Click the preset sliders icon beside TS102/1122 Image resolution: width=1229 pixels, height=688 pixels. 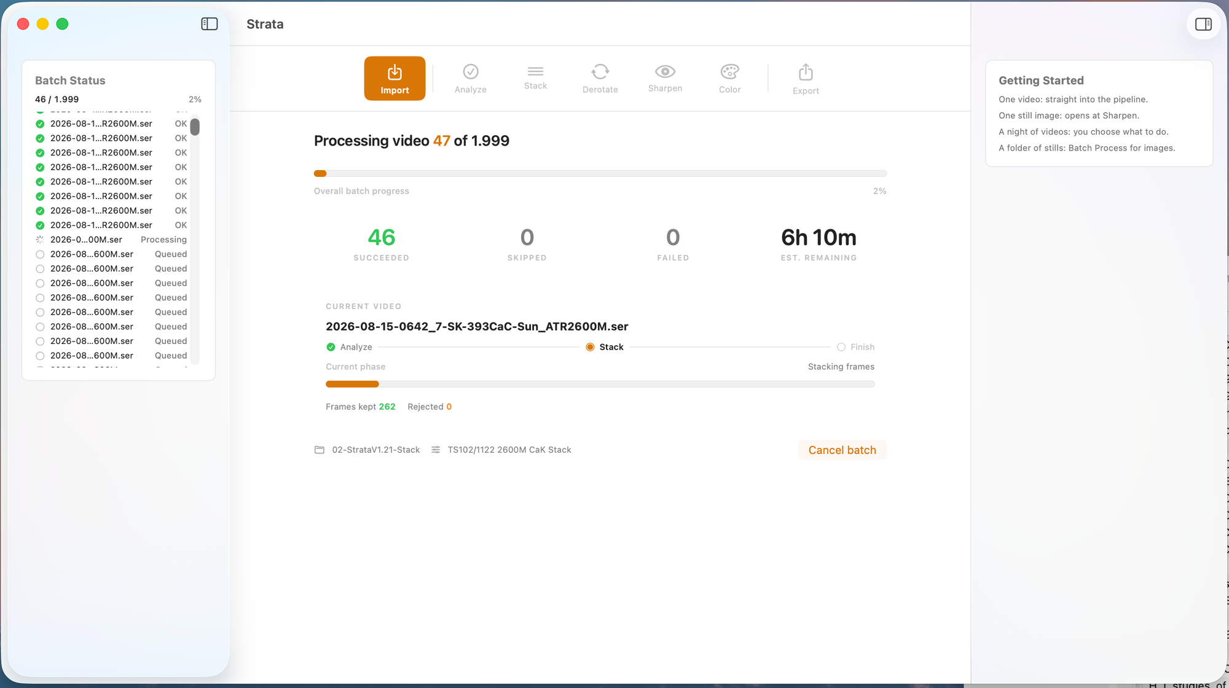[436, 450]
